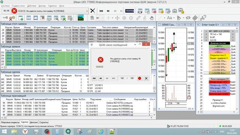This screenshot has width=240, height=135.
Task: Click the Риск-менеджм cell in Enter trade
Action: coord(219,79)
